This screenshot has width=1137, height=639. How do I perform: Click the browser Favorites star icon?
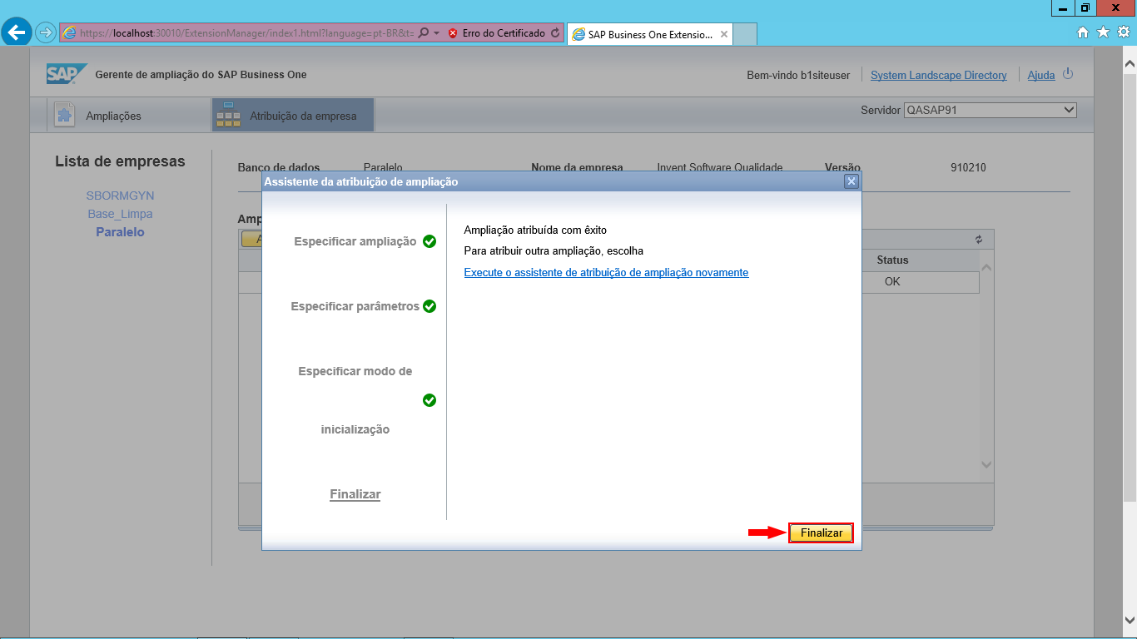(x=1104, y=32)
